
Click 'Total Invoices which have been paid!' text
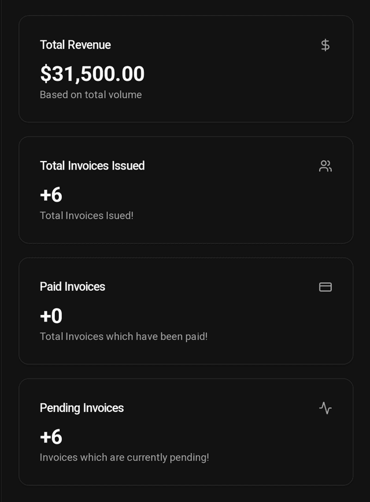tap(124, 336)
